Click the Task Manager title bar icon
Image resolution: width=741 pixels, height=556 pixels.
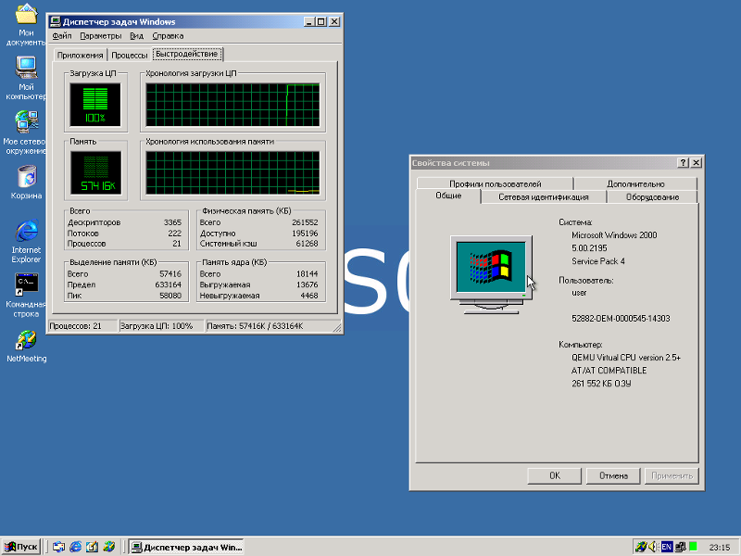click(x=56, y=21)
